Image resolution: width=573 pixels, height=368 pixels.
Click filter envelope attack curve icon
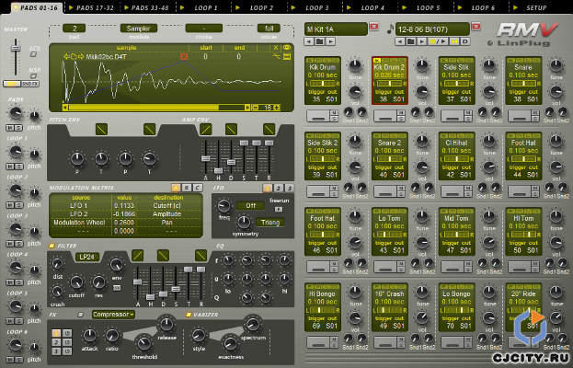137,256
